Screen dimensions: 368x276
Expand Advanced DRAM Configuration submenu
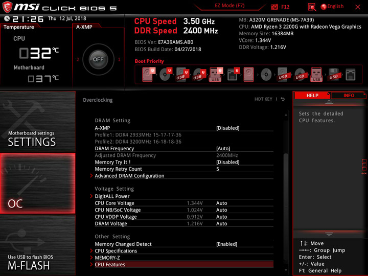(184, 176)
